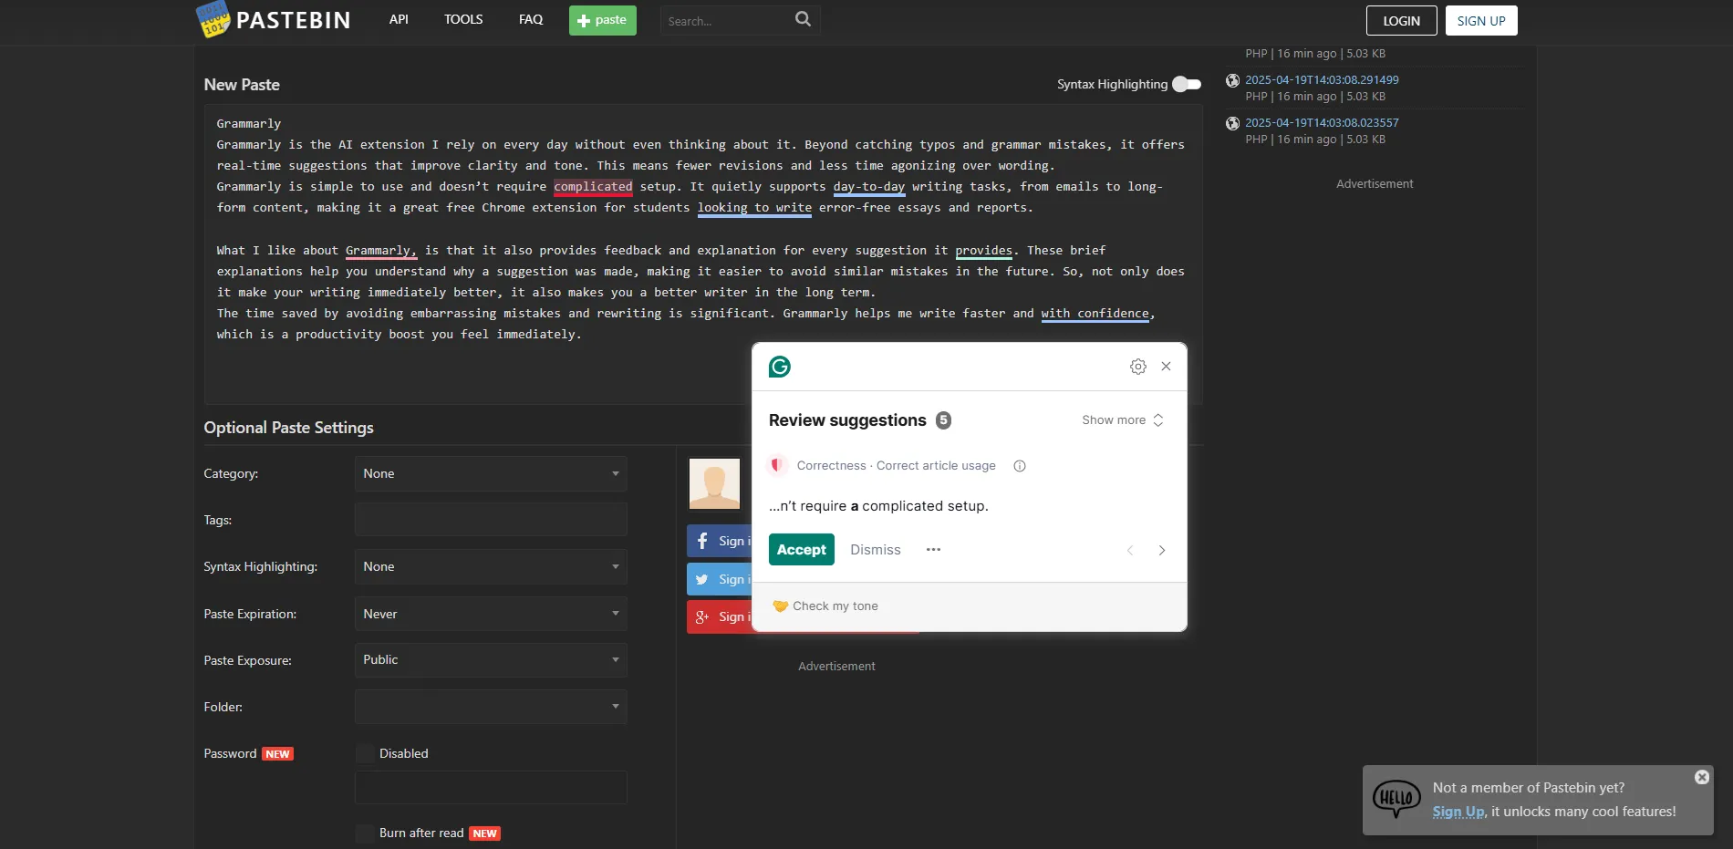
Task: Click the Grammarly logo in the popup
Action: coord(780,367)
